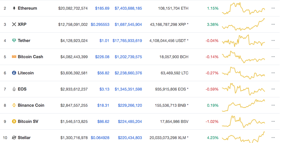Open the Litecoin name link

26,73
